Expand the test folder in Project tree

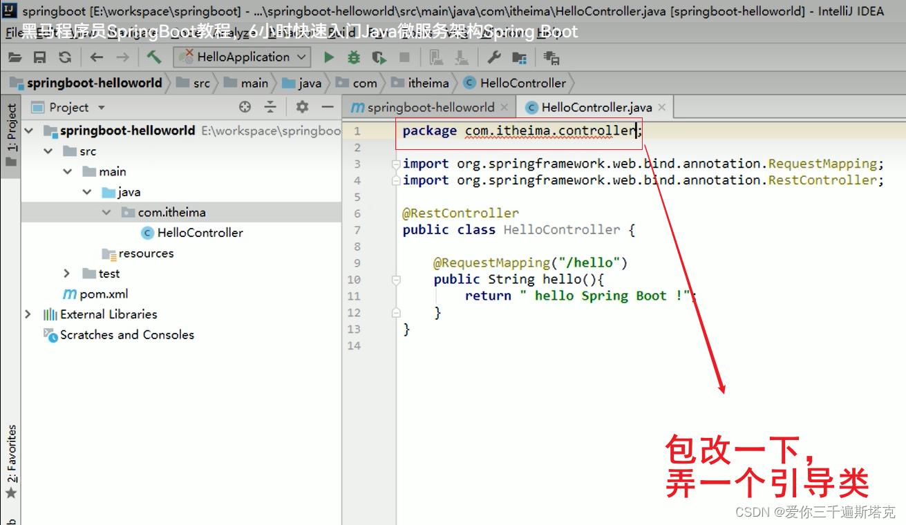(x=66, y=274)
